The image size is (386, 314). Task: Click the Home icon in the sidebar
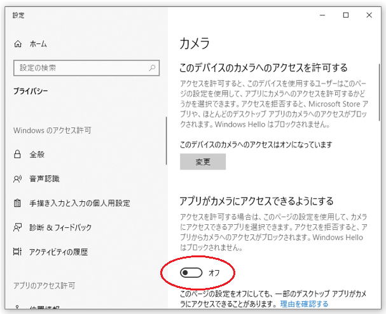pyautogui.click(x=17, y=44)
